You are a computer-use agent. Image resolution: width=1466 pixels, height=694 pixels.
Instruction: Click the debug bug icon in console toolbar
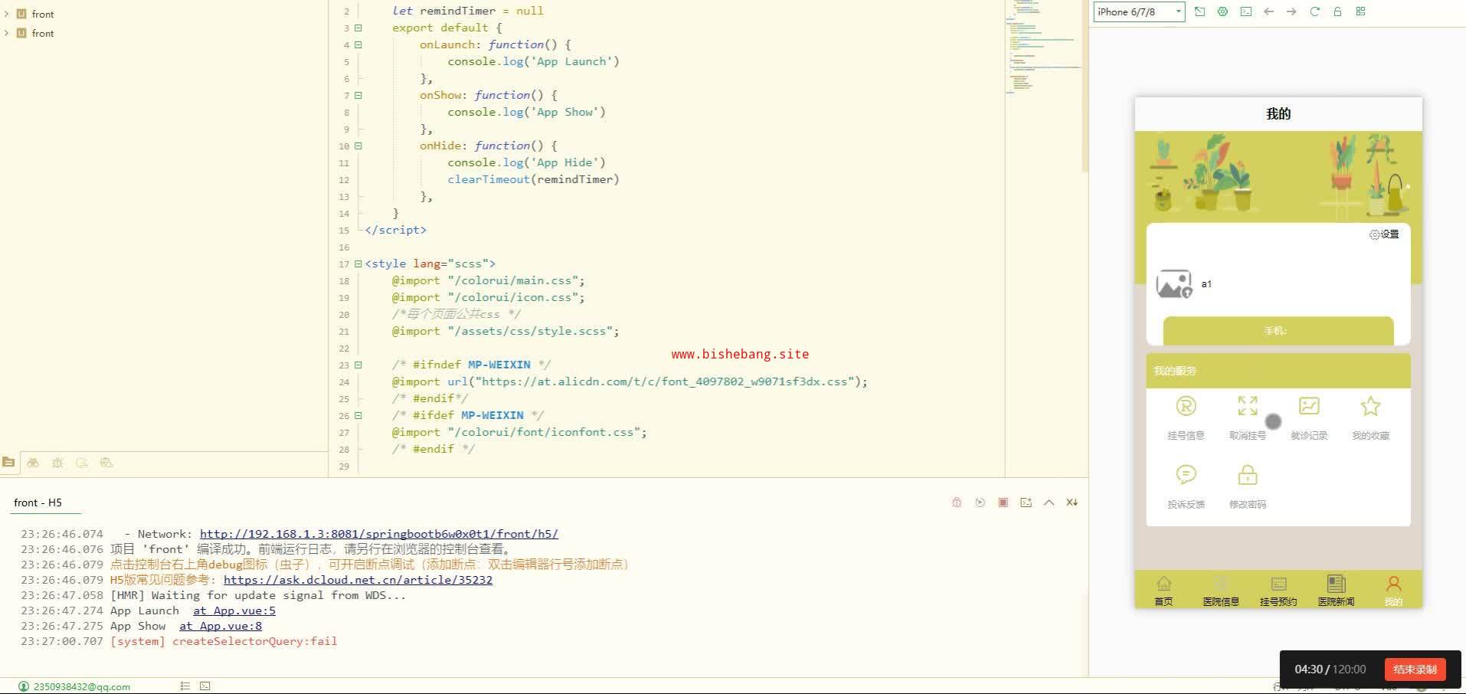tap(957, 502)
